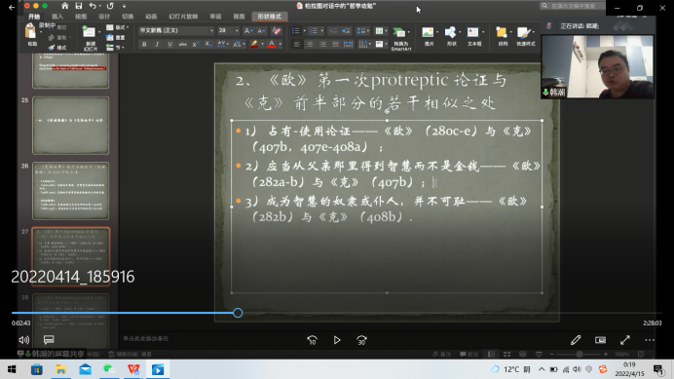Expand the font size 28 dropdown

pos(237,31)
